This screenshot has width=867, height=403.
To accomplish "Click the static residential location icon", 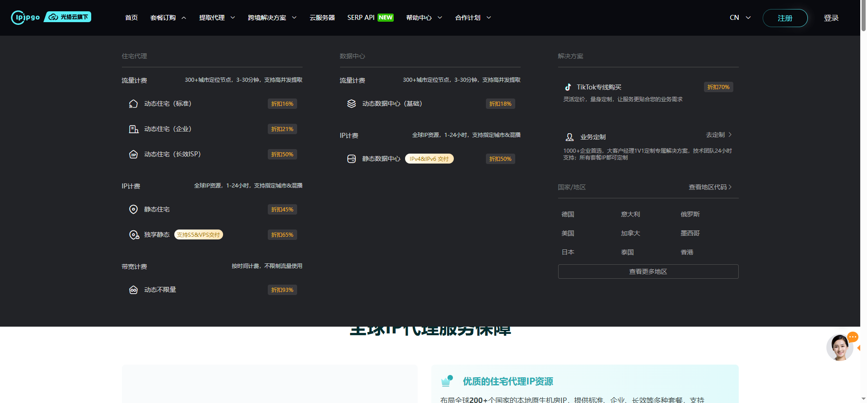I will pos(133,210).
